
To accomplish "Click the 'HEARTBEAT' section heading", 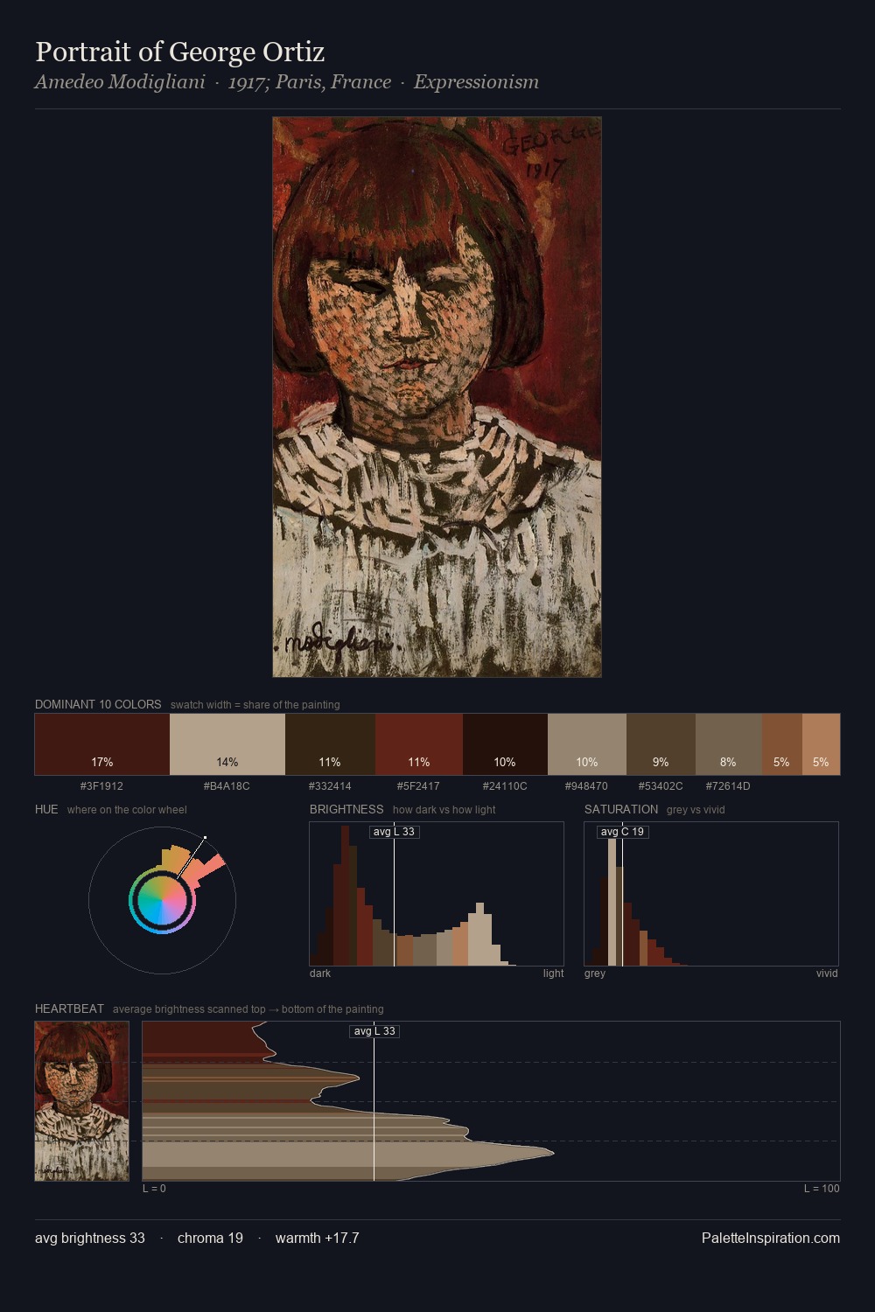I will tap(69, 1008).
